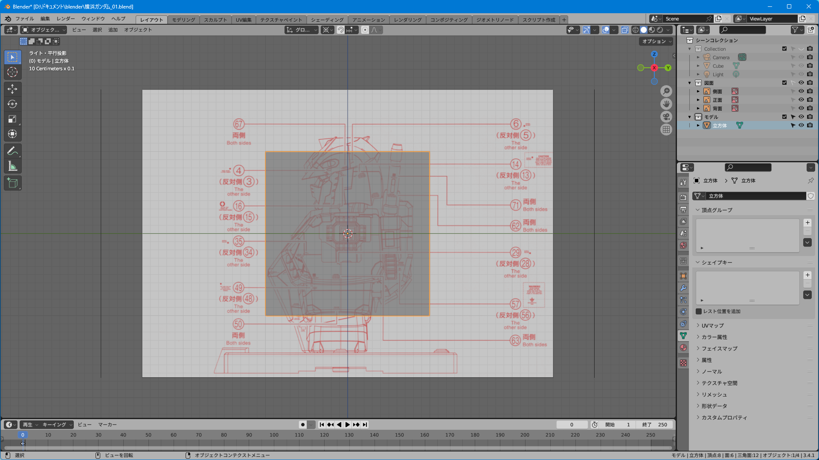819x460 pixels.
Task: Select the Move tool in toolbar
Action: pos(12,89)
